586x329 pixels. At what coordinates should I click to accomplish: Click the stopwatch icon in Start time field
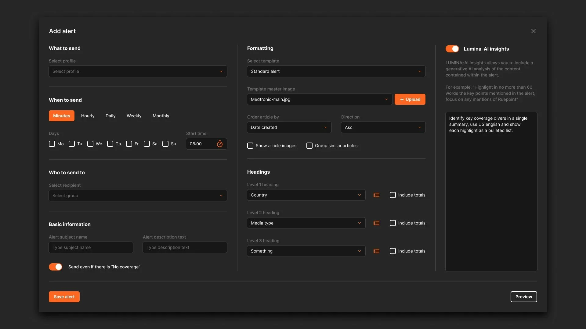[219, 144]
